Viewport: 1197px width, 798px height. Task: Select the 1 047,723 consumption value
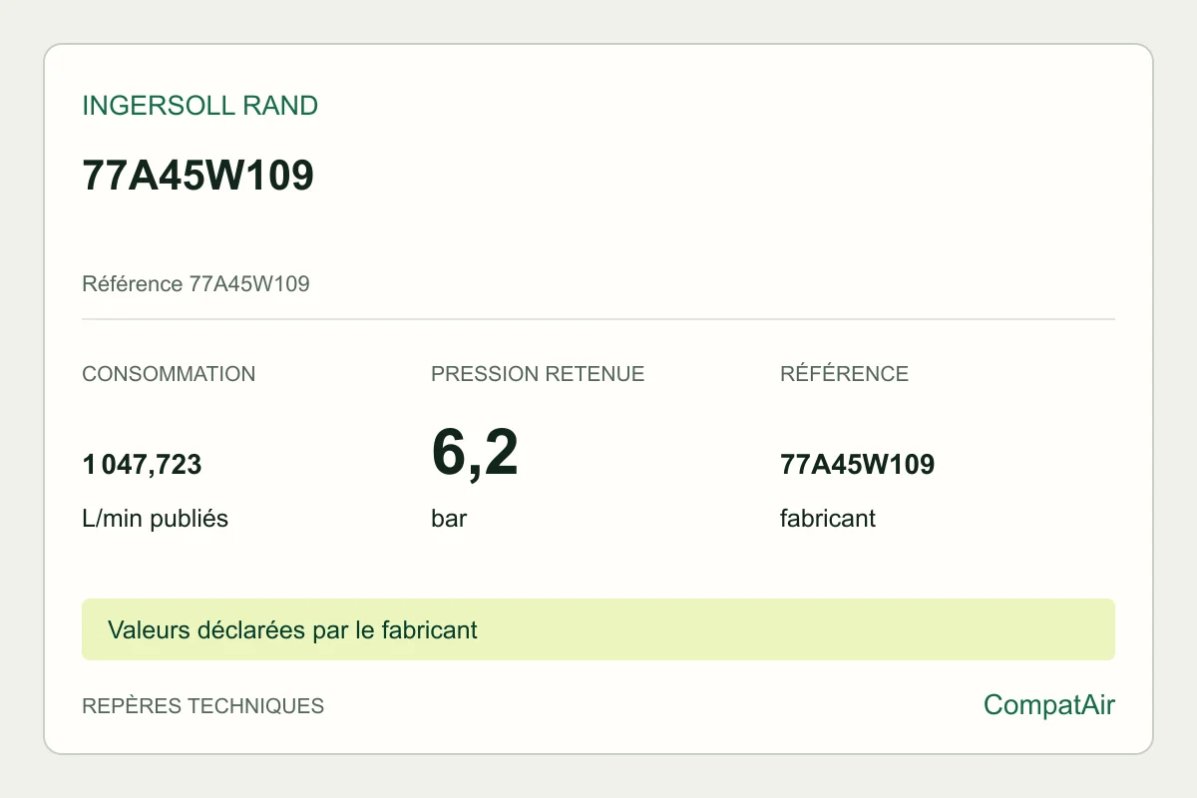coord(142,465)
